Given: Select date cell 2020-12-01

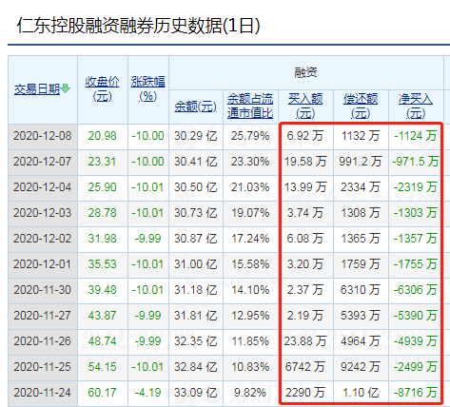Looking at the screenshot, I should click(x=43, y=264).
